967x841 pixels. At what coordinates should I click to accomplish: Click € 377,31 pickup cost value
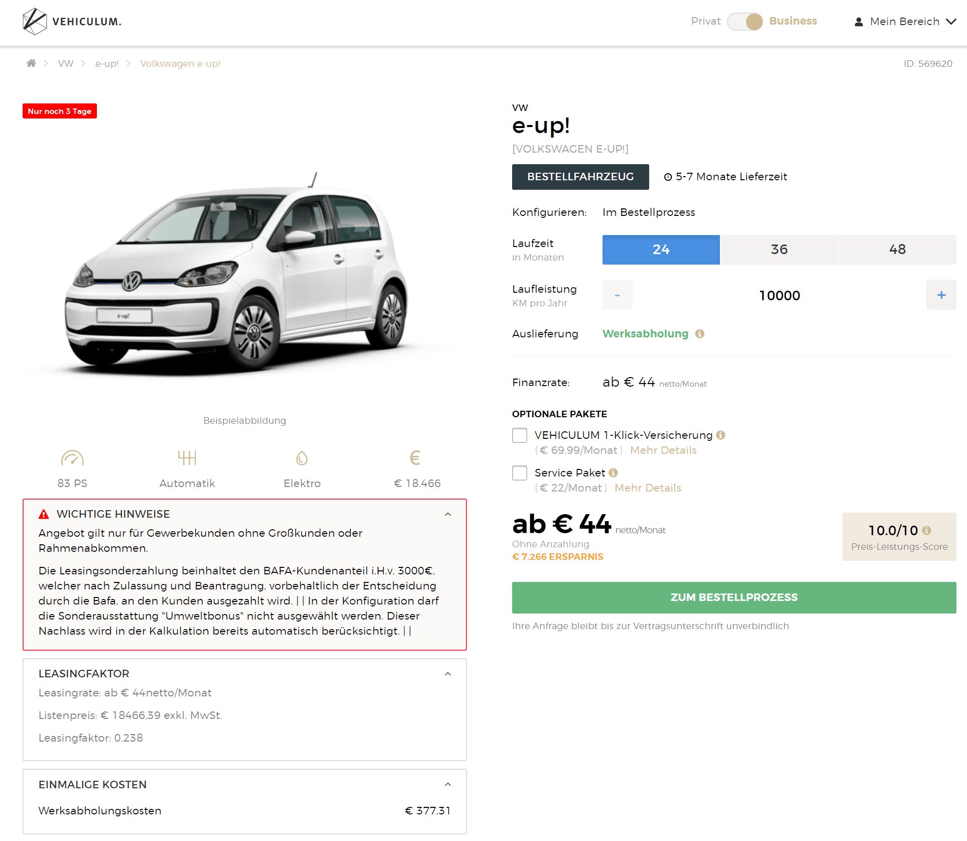pyautogui.click(x=428, y=811)
